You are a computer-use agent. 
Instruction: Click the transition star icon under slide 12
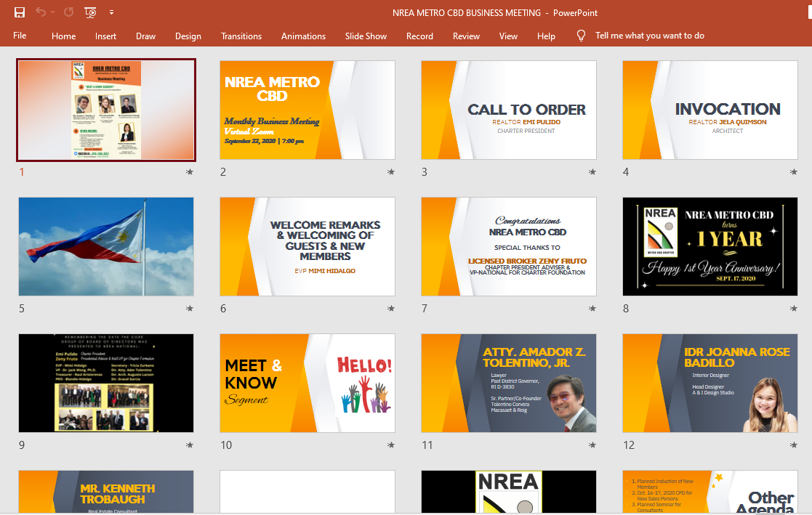click(794, 445)
